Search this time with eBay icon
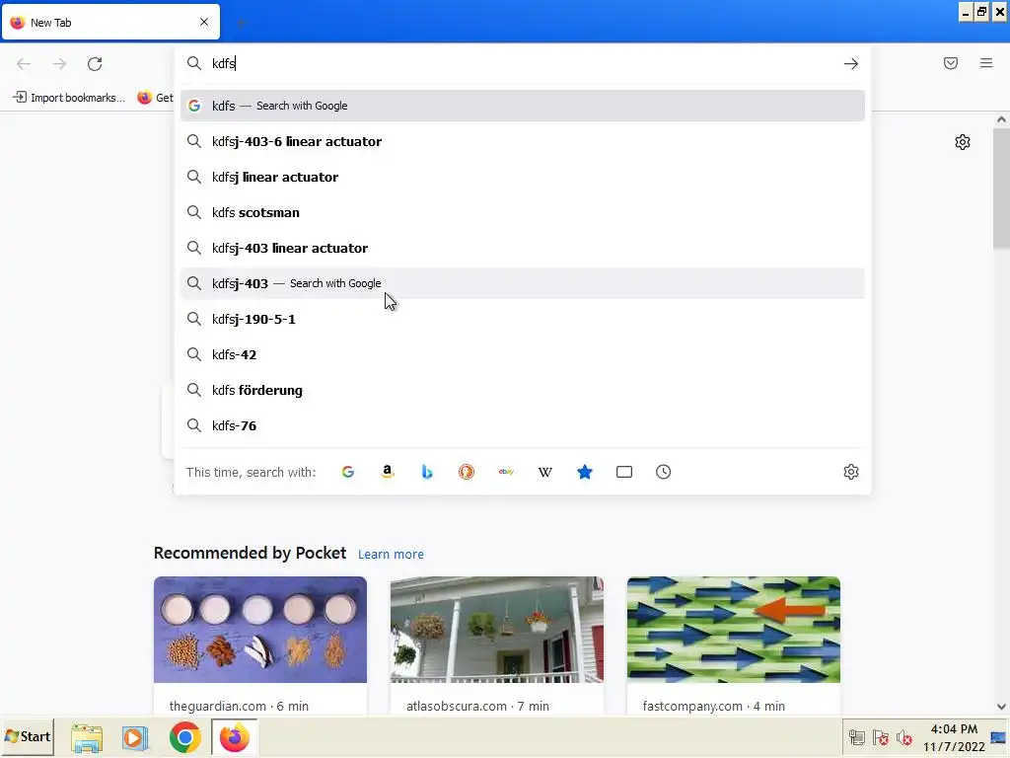The height and width of the screenshot is (758, 1010). pyautogui.click(x=506, y=472)
